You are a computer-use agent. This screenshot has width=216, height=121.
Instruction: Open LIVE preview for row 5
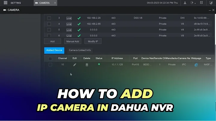point(69,30)
